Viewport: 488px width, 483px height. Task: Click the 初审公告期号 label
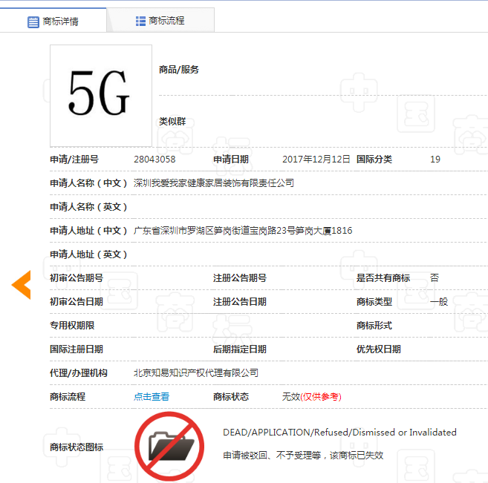(x=77, y=278)
